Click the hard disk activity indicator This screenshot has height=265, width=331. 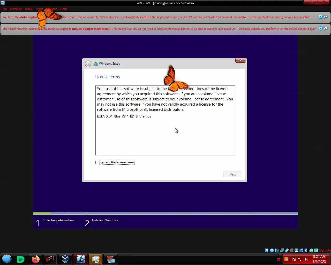click(x=267, y=250)
